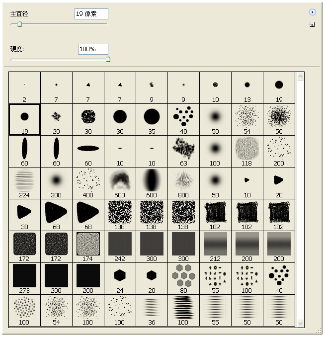Viewport: 325px width, 337px height.
Task: Select the 212 gradient band brush
Action: tap(215, 247)
